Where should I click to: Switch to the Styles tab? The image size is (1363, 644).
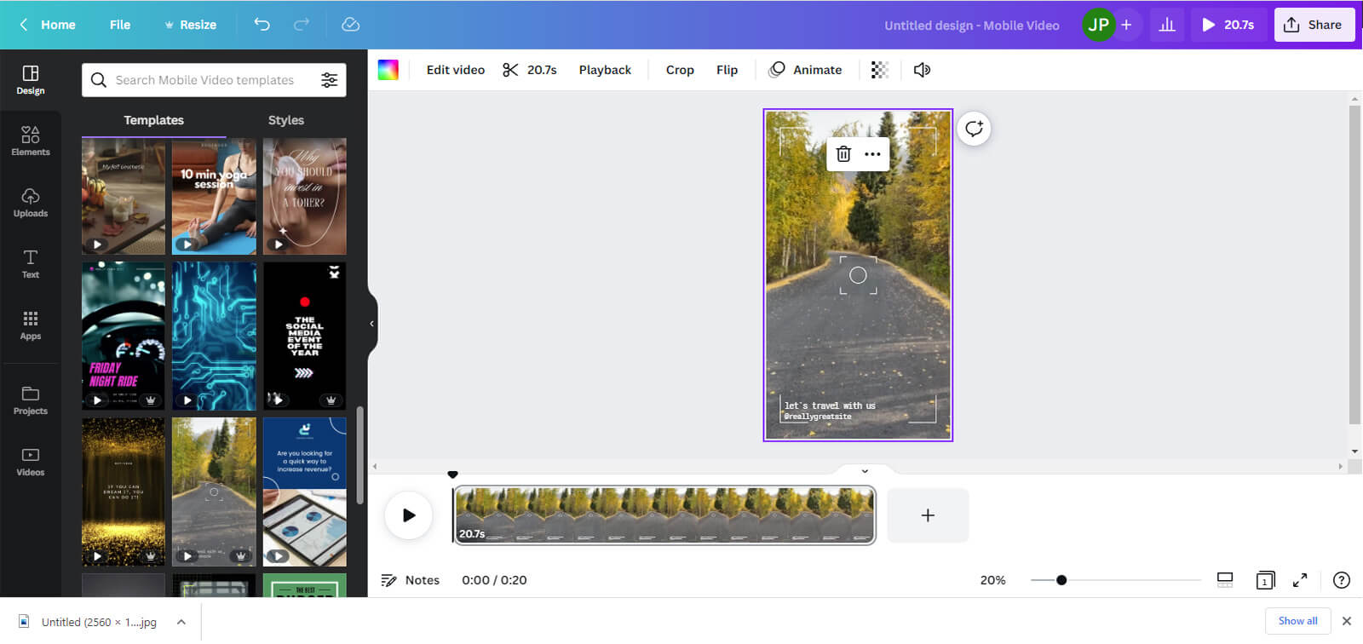click(285, 120)
